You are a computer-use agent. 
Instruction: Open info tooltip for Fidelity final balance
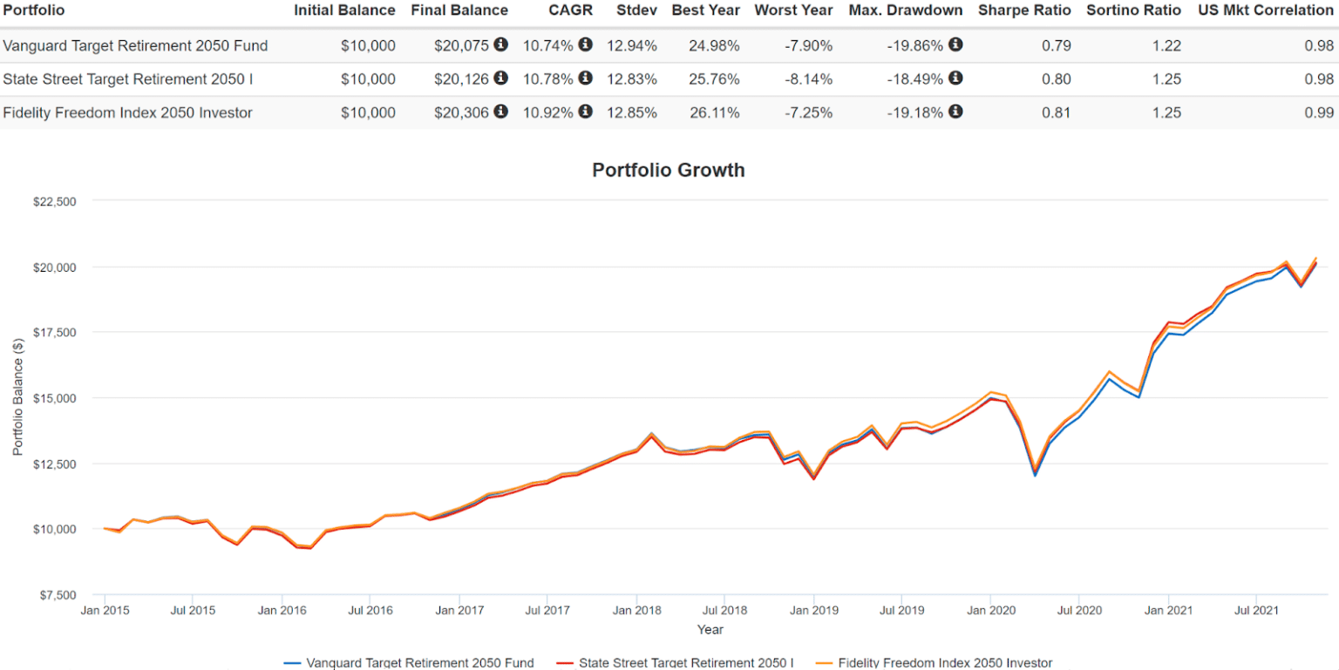click(x=500, y=112)
